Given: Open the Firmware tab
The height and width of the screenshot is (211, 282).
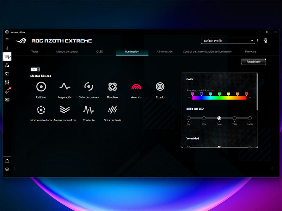Looking at the screenshot, I should 251,52.
